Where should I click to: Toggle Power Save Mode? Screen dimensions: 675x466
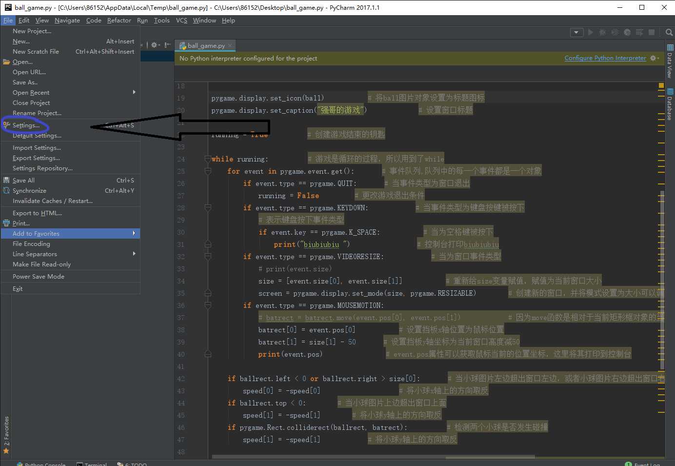tap(70, 277)
